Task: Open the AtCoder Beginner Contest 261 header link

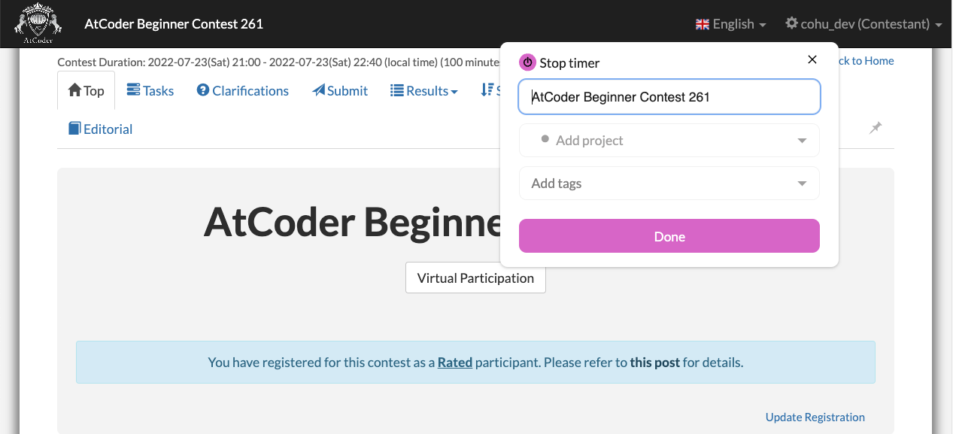Action: coord(174,23)
